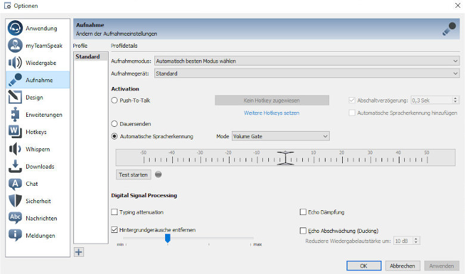Enable Echo Dämpfung checkbox

click(303, 212)
